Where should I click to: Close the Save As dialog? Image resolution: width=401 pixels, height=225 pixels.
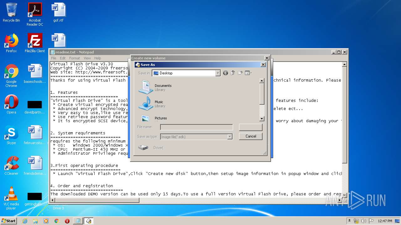pyautogui.click(x=263, y=65)
